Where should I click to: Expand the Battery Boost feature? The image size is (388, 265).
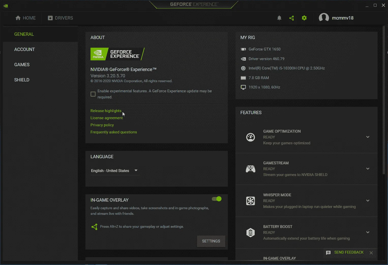(368, 232)
